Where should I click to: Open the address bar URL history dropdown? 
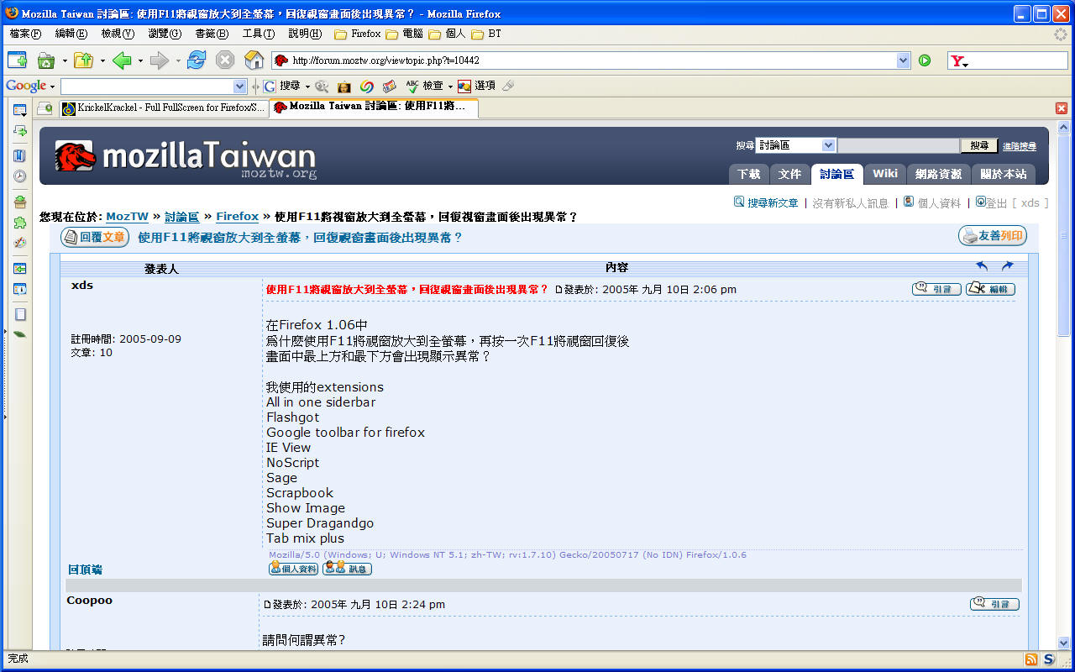(x=903, y=60)
